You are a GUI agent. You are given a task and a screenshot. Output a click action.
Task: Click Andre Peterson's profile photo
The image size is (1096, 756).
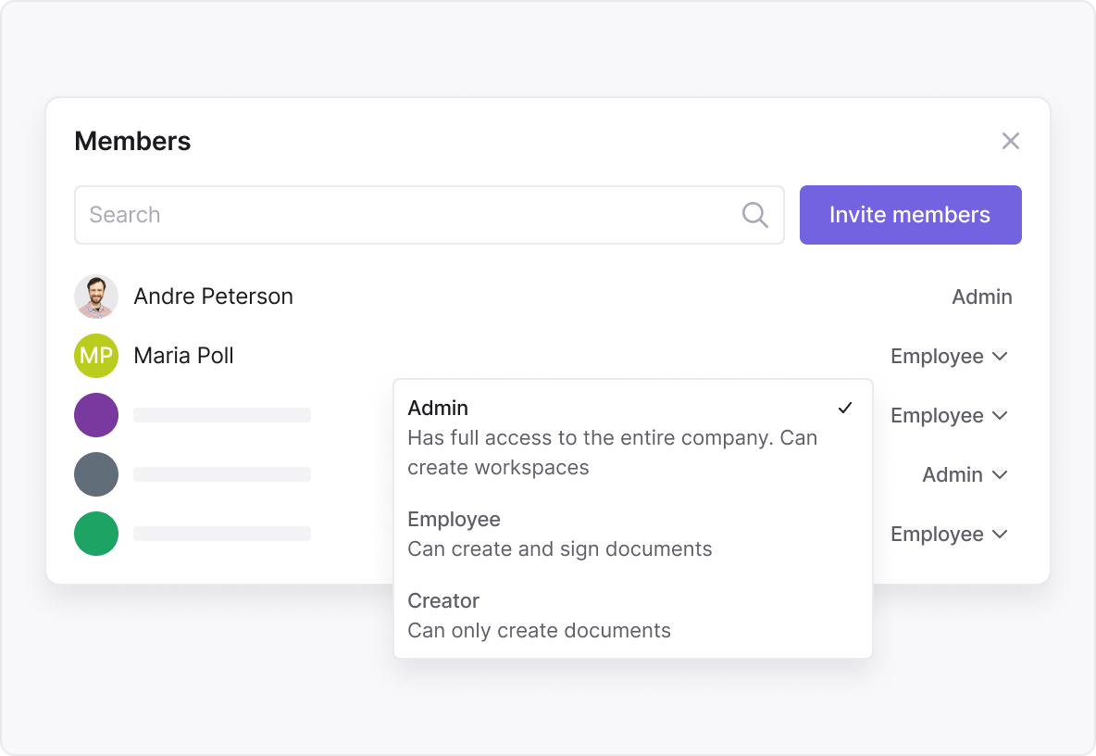[96, 296]
